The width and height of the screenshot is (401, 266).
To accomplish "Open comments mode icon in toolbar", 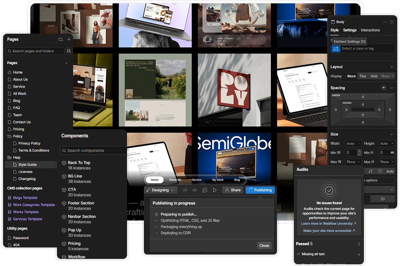I will click(205, 190).
